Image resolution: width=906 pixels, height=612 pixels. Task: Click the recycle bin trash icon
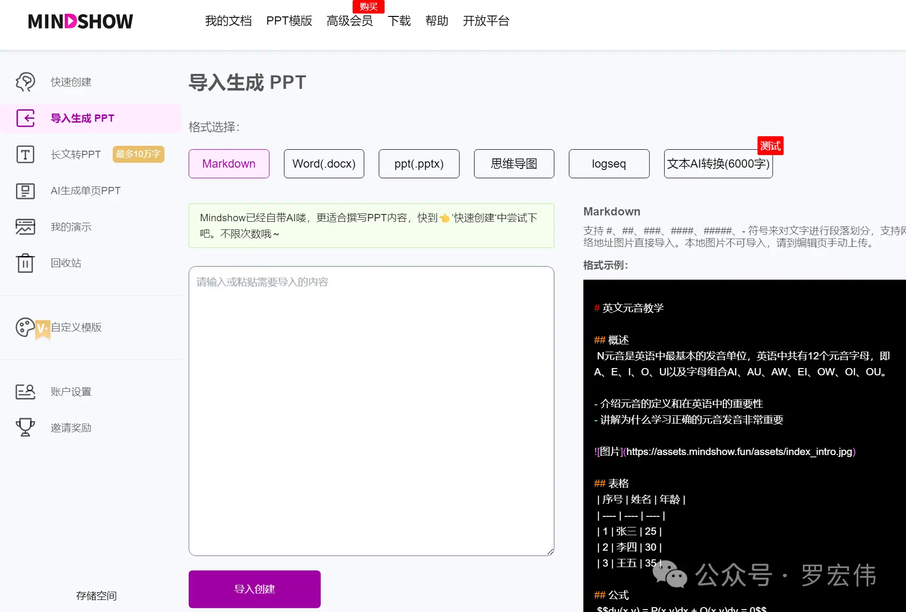pos(25,263)
